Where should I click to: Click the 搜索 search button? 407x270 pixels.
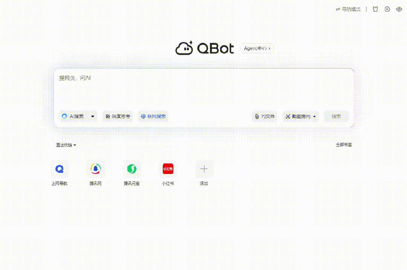pos(336,116)
